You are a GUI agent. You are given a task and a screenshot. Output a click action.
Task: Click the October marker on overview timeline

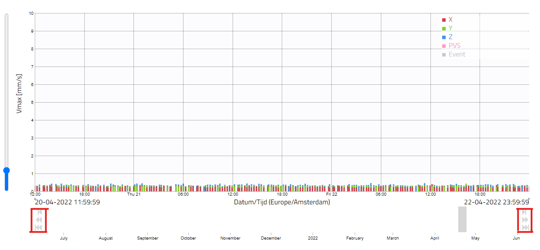pyautogui.click(x=188, y=238)
